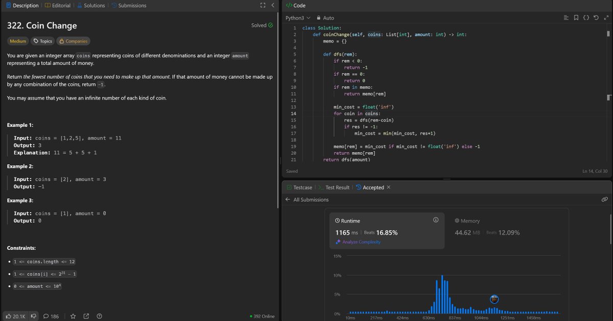
Task: Click the bookmark icon in the code toolbar
Action: (x=576, y=18)
